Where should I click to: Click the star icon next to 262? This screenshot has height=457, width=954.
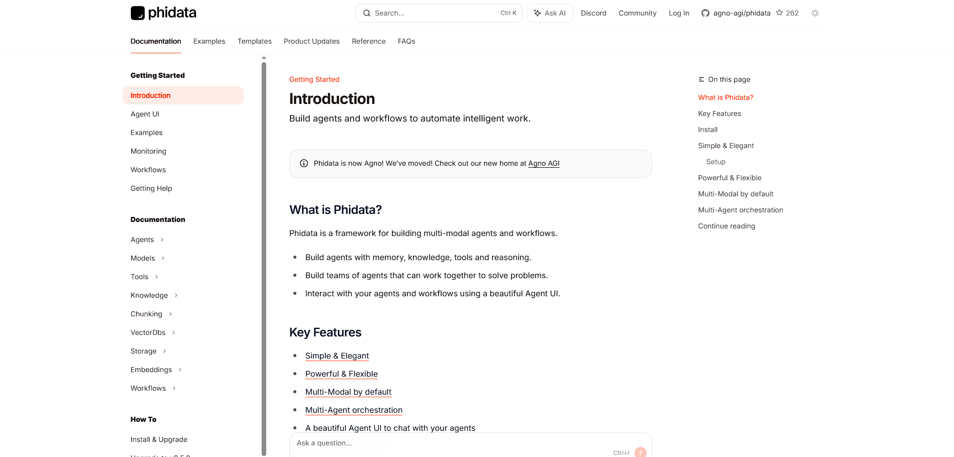coord(779,13)
